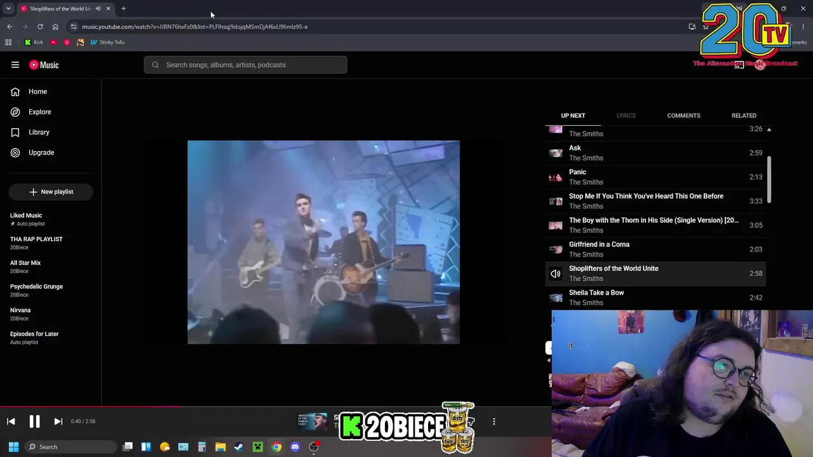Open the player bar three-dot menu
813x457 pixels.
[494, 421]
